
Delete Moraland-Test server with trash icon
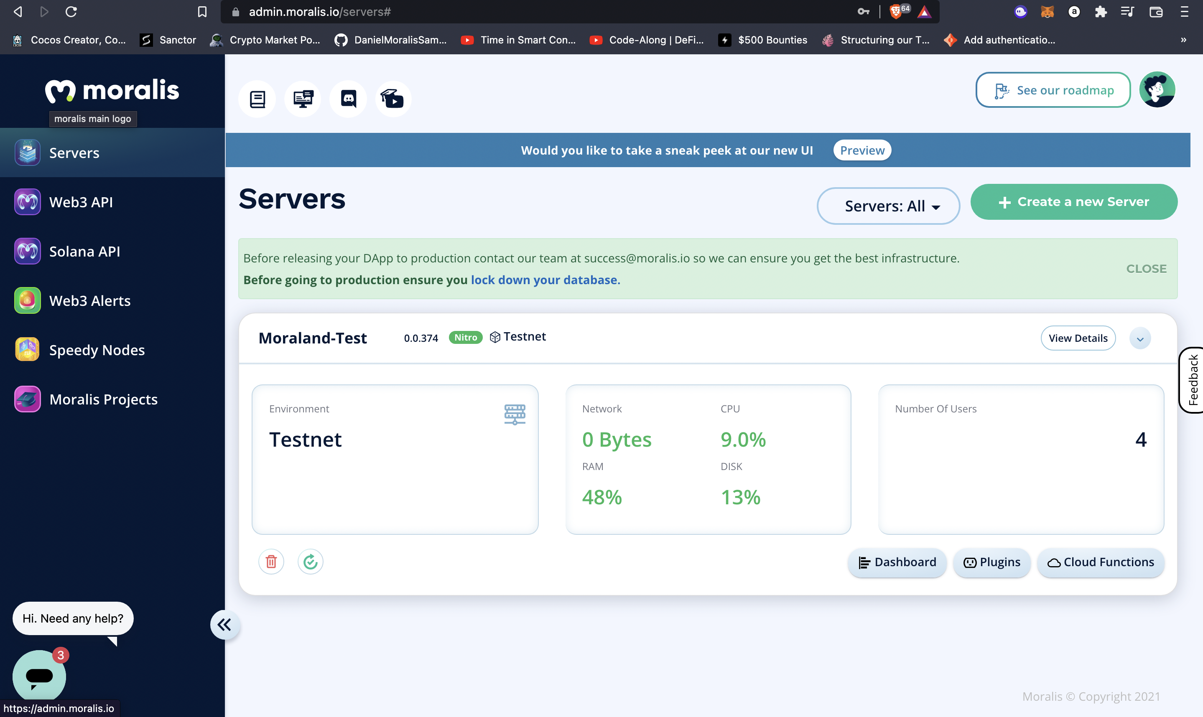(271, 562)
